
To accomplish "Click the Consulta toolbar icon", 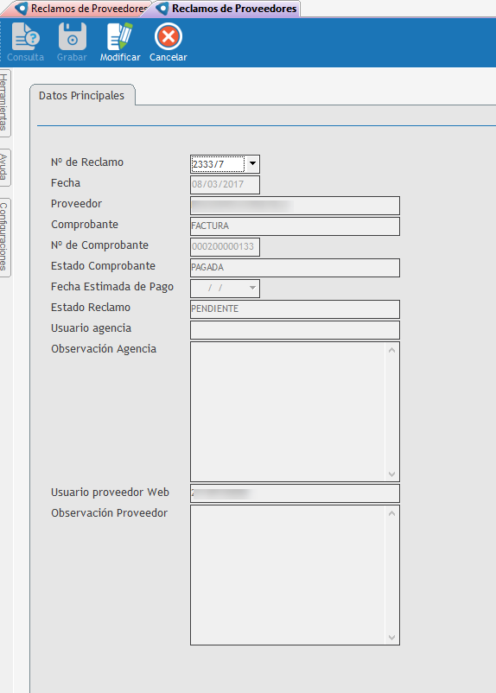I will point(25,36).
